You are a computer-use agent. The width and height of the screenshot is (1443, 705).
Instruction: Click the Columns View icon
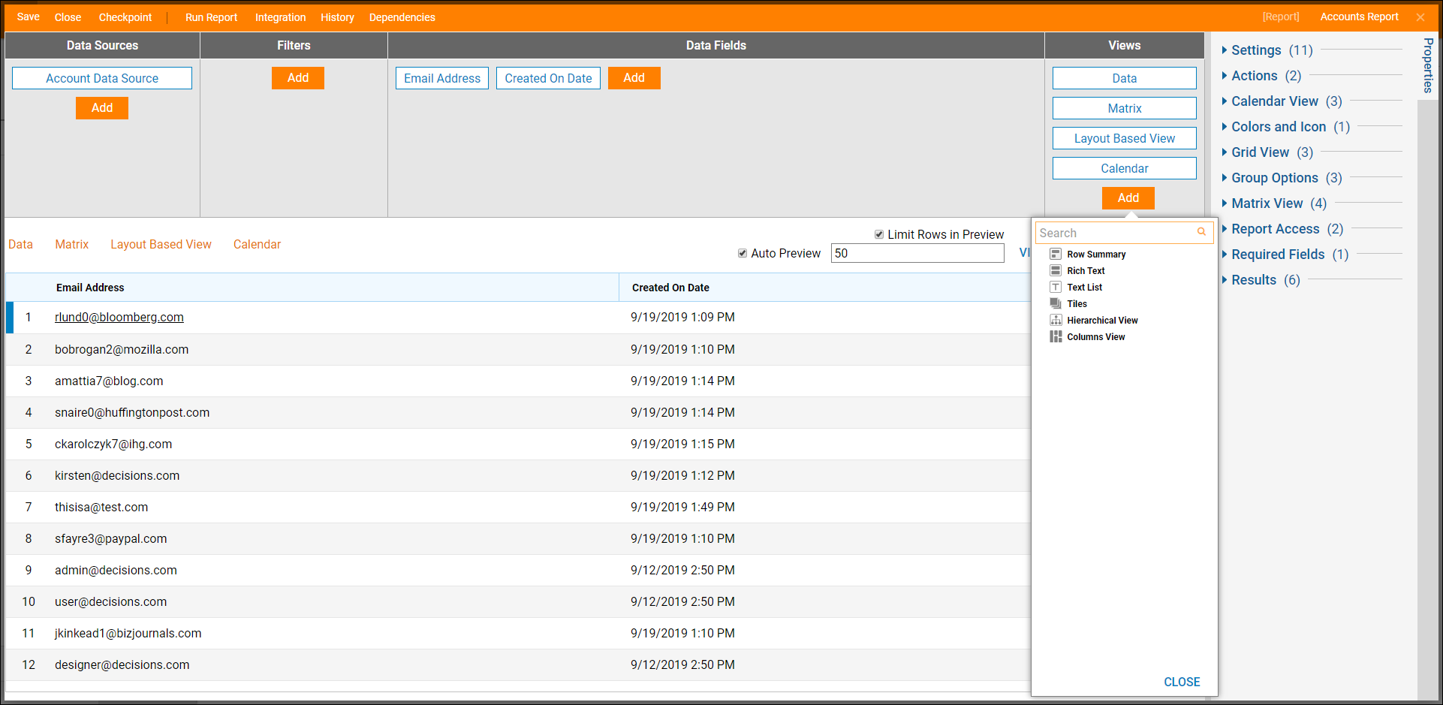[x=1056, y=336]
